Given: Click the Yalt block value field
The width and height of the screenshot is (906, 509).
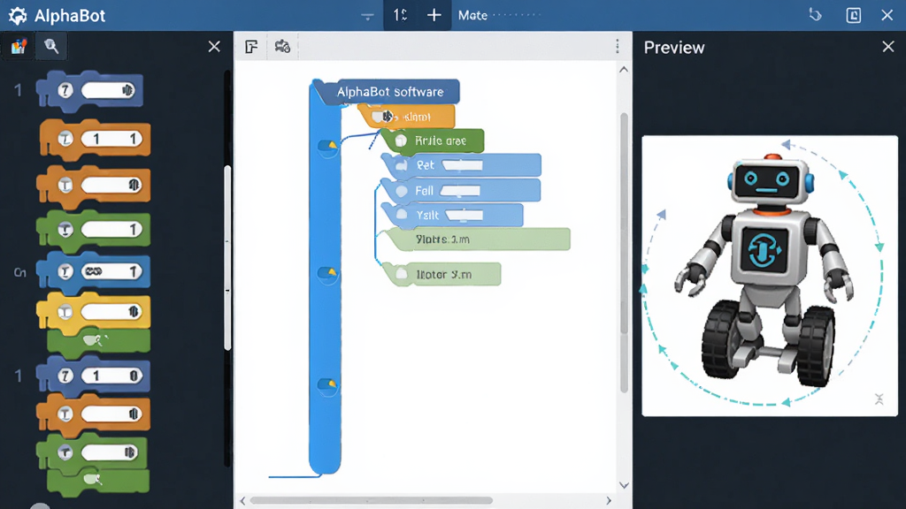Looking at the screenshot, I should (x=464, y=216).
